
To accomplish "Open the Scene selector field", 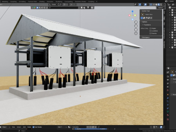I will (x=172, y=1).
